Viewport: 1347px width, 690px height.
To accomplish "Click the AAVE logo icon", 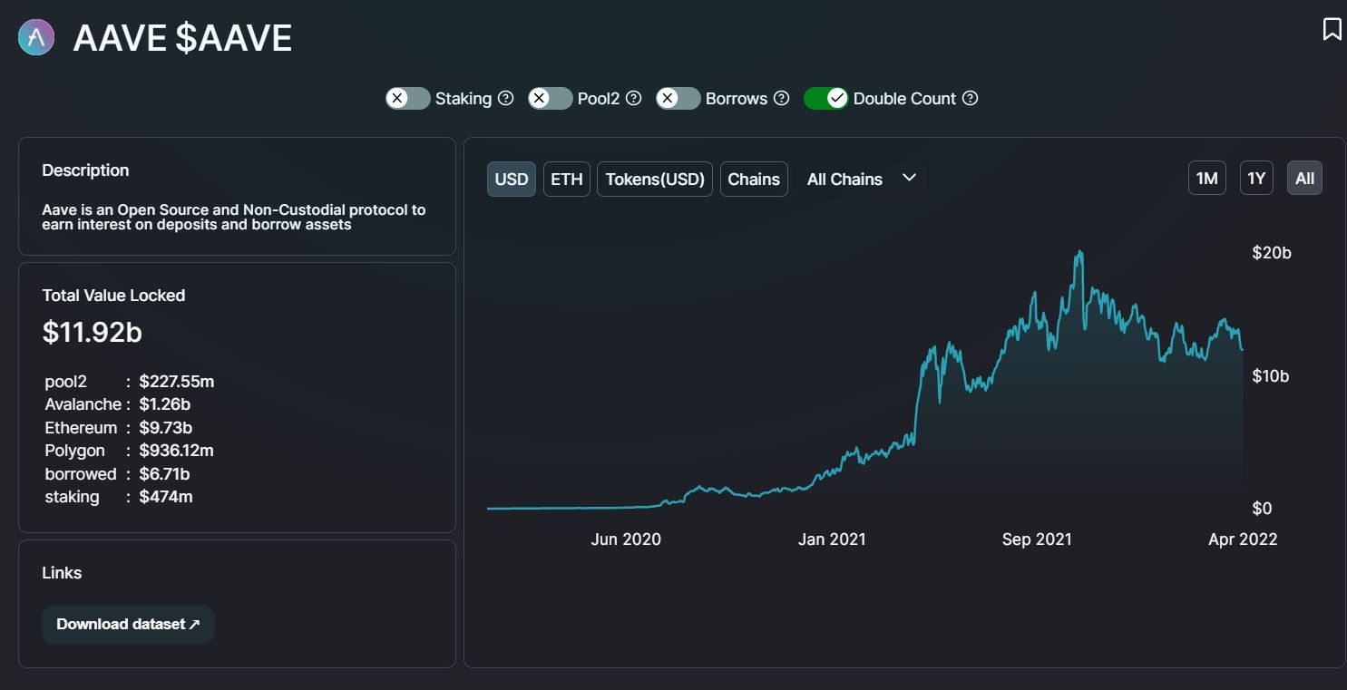I will point(36,38).
